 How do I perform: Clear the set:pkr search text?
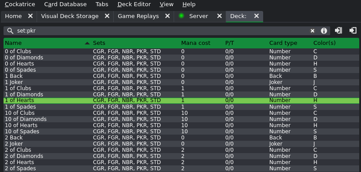pos(313,31)
